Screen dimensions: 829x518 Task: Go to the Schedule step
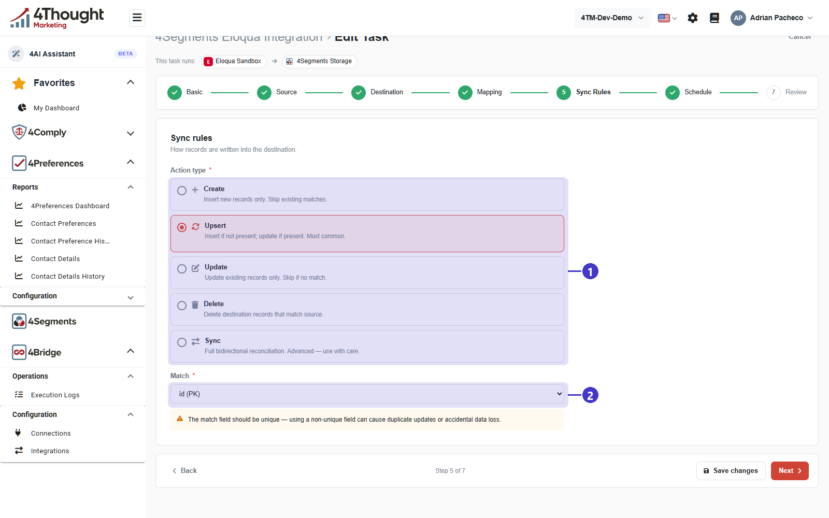[689, 92]
